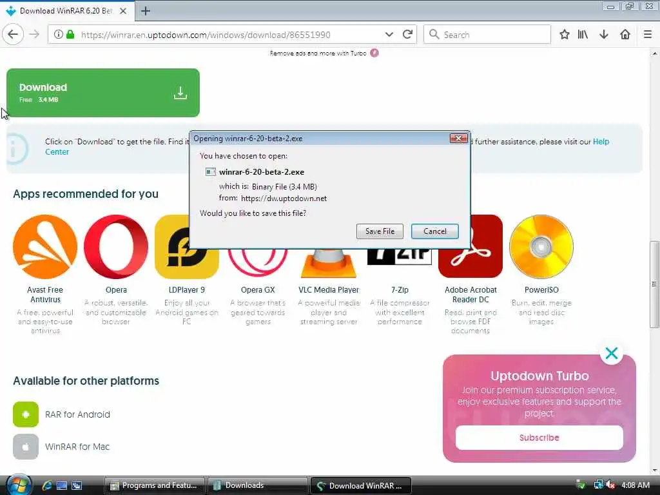Image resolution: width=660 pixels, height=495 pixels.
Task: Open the URL history dropdown arrow
Action: [x=389, y=35]
